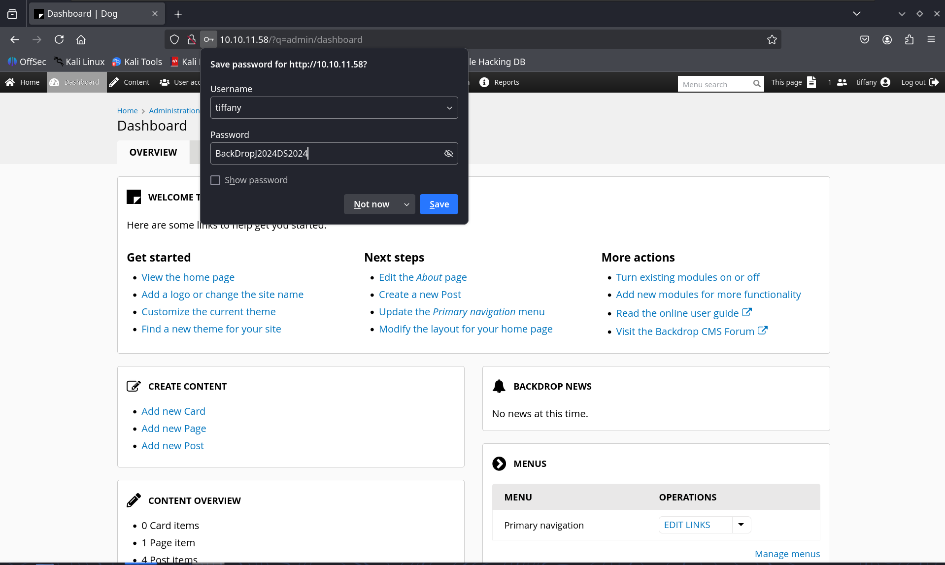Dismiss the prompt with Not now
This screenshot has width=945, height=565.
click(371, 204)
